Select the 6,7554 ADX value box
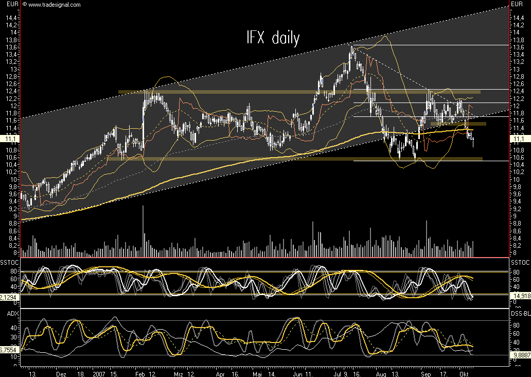The image size is (531, 377). (9, 350)
